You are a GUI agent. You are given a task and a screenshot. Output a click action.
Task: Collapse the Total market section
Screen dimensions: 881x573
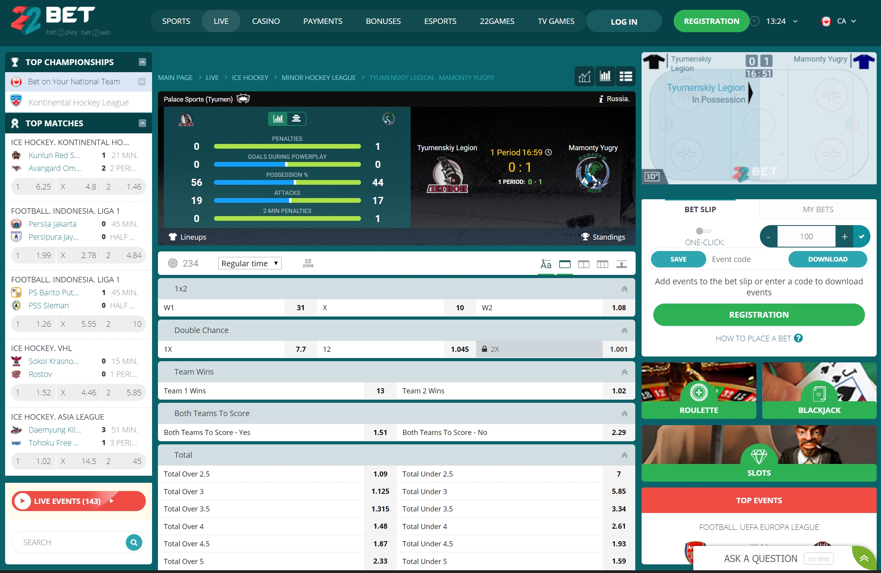pyautogui.click(x=624, y=455)
